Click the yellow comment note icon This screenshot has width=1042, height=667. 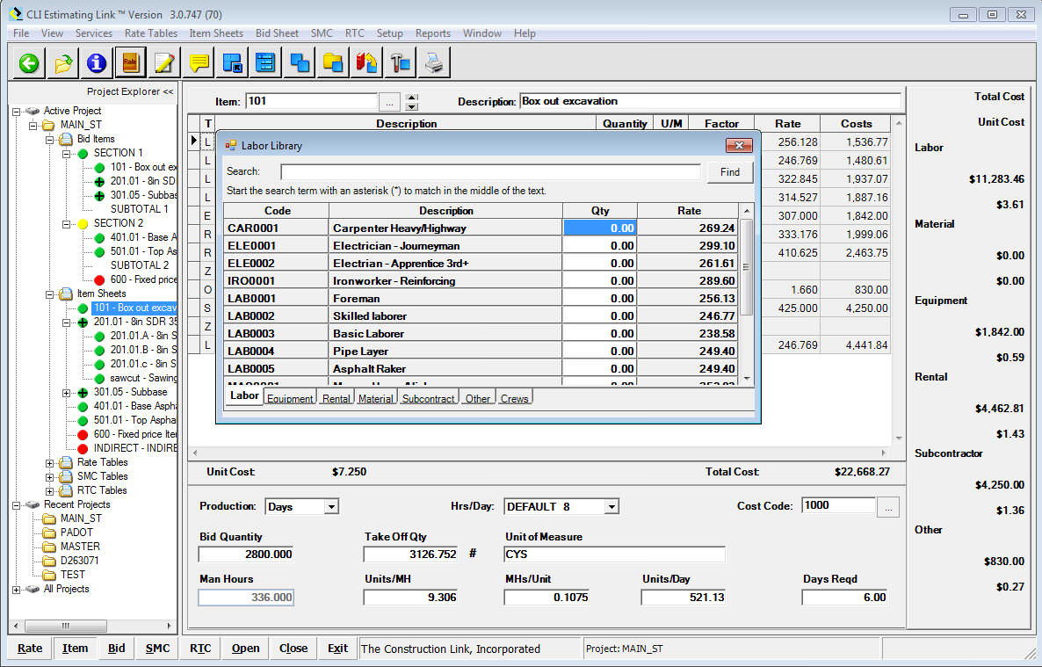pos(199,63)
